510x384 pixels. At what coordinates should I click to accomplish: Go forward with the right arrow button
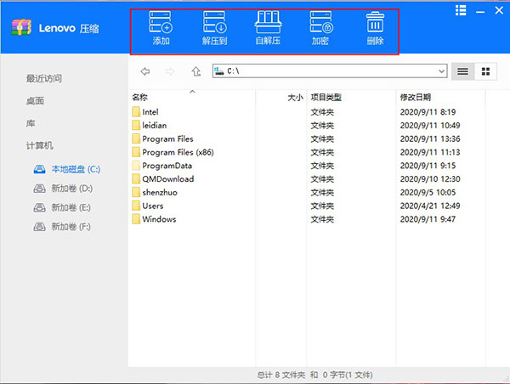[170, 71]
